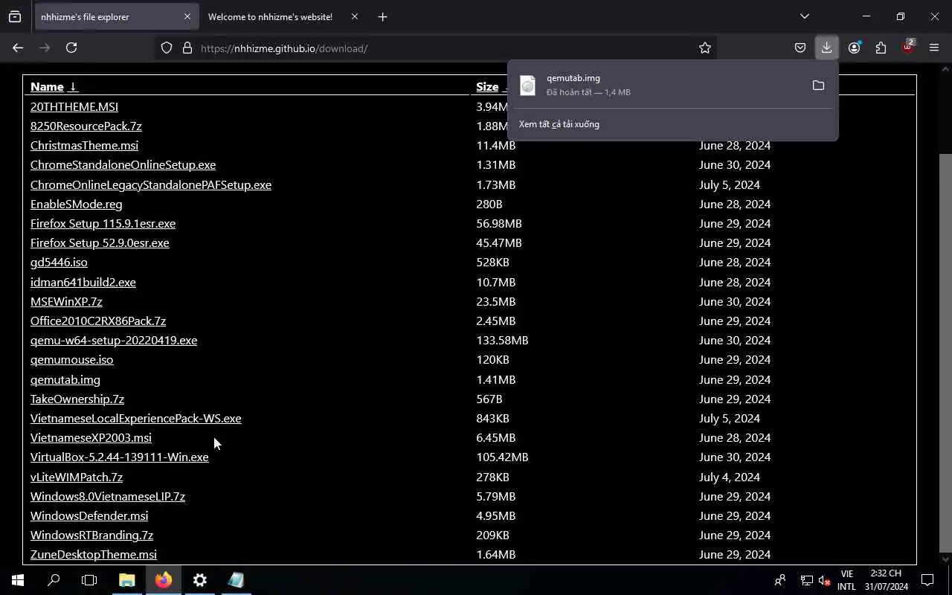Image resolution: width=952 pixels, height=595 pixels.
Task: Click the browser back arrow
Action: coord(18,48)
